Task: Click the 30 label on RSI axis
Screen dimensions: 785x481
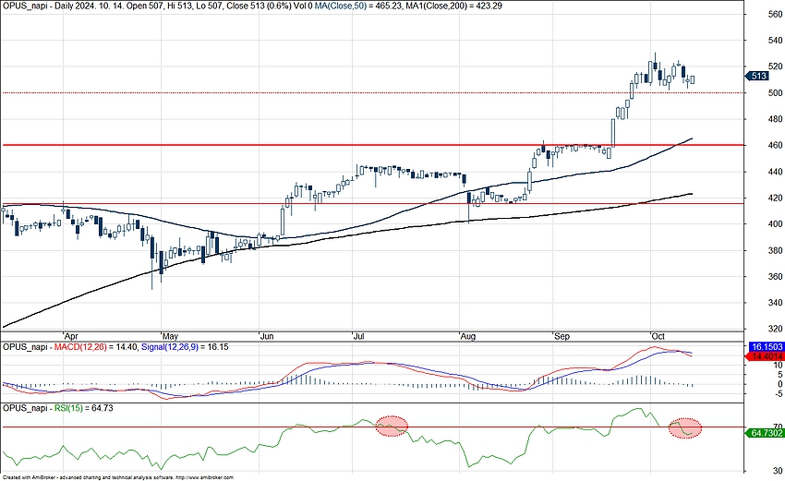Action: 778,471
